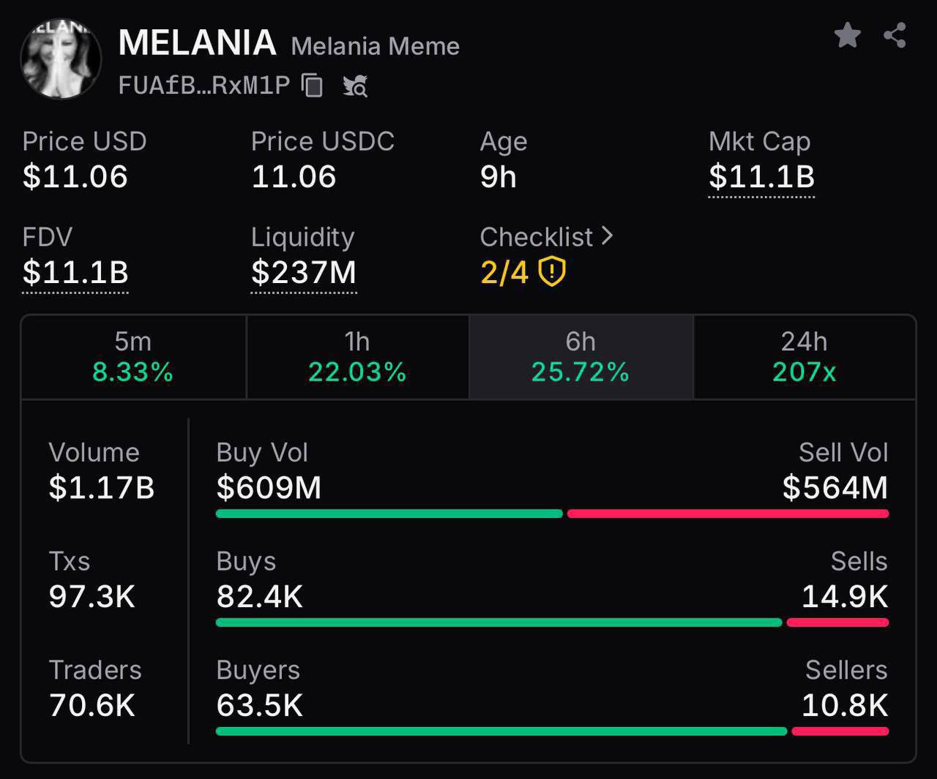Switch to the 24h timeframe tab
Screen dimensions: 937x779
pyautogui.click(x=804, y=357)
